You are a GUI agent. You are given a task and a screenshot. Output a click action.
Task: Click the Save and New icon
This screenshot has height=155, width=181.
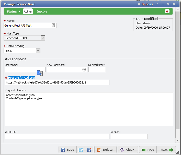tap(81, 150)
